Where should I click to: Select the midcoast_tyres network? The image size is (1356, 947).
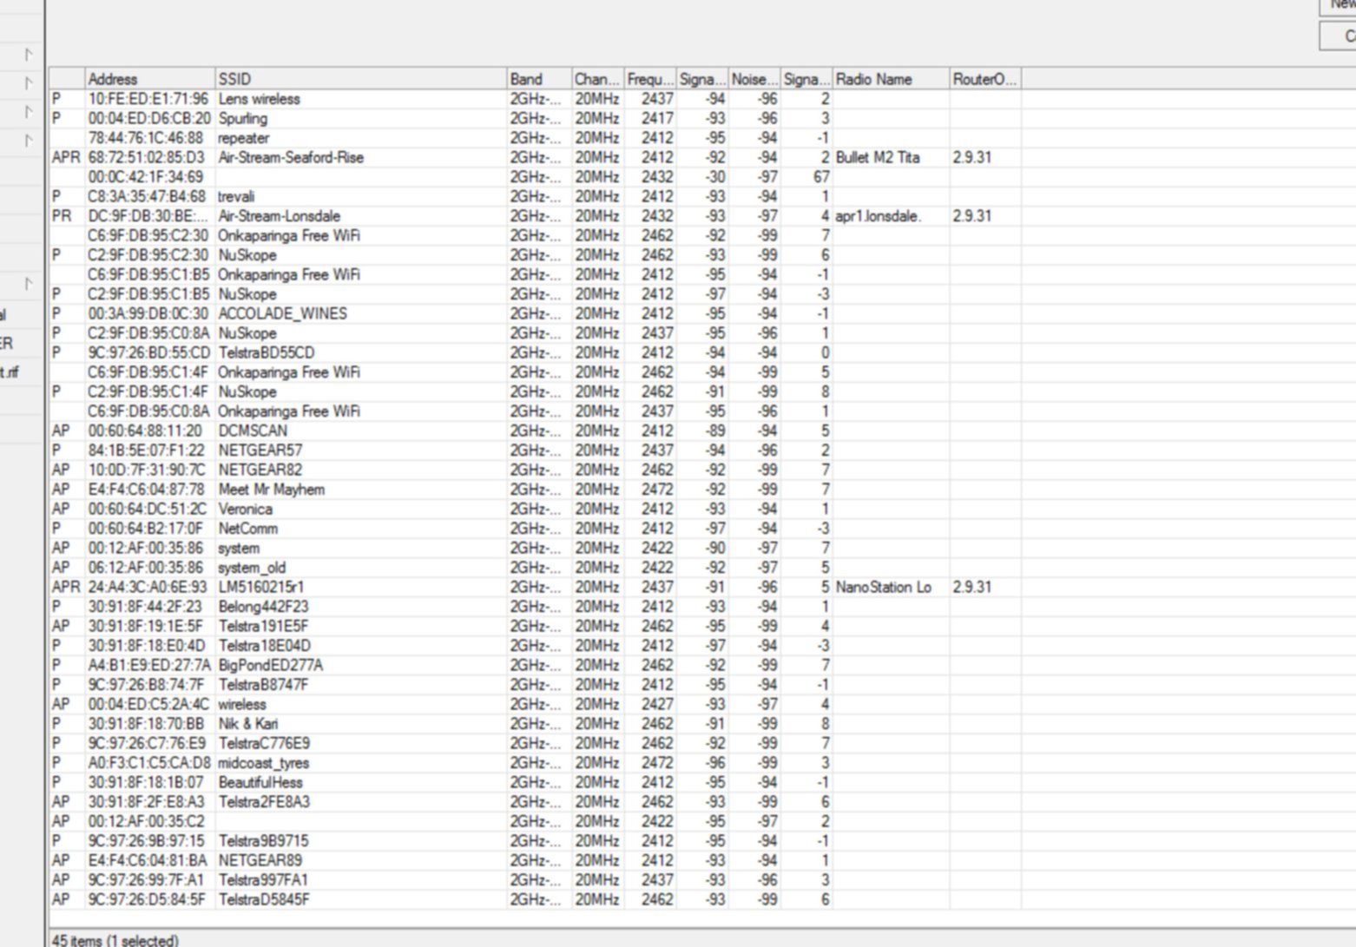(x=263, y=763)
